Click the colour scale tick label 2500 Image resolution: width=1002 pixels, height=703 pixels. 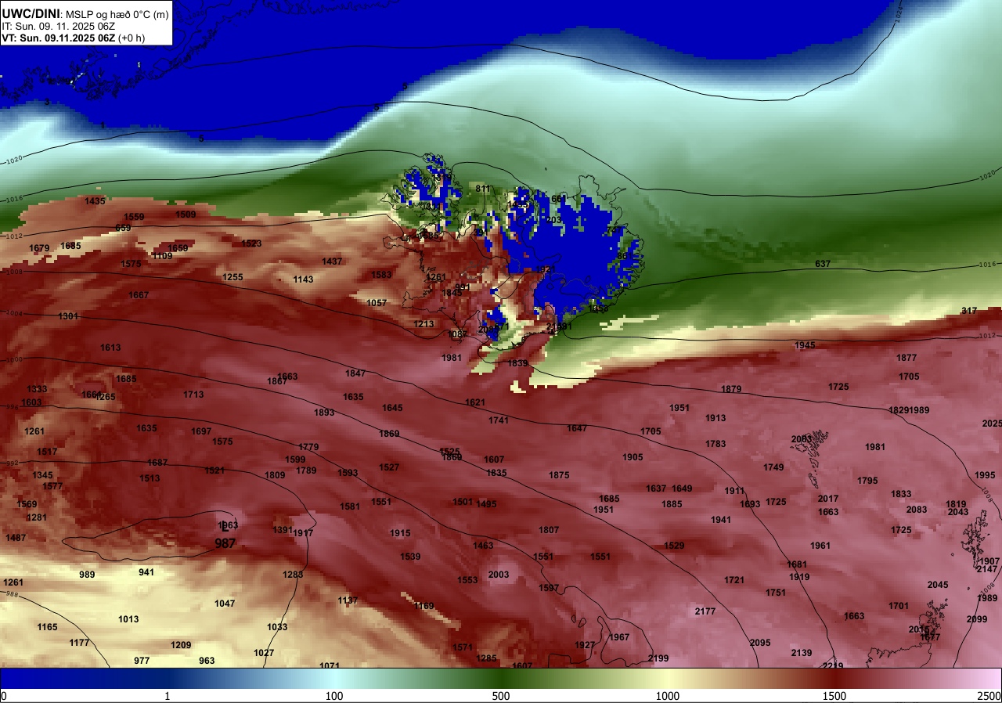point(989,696)
